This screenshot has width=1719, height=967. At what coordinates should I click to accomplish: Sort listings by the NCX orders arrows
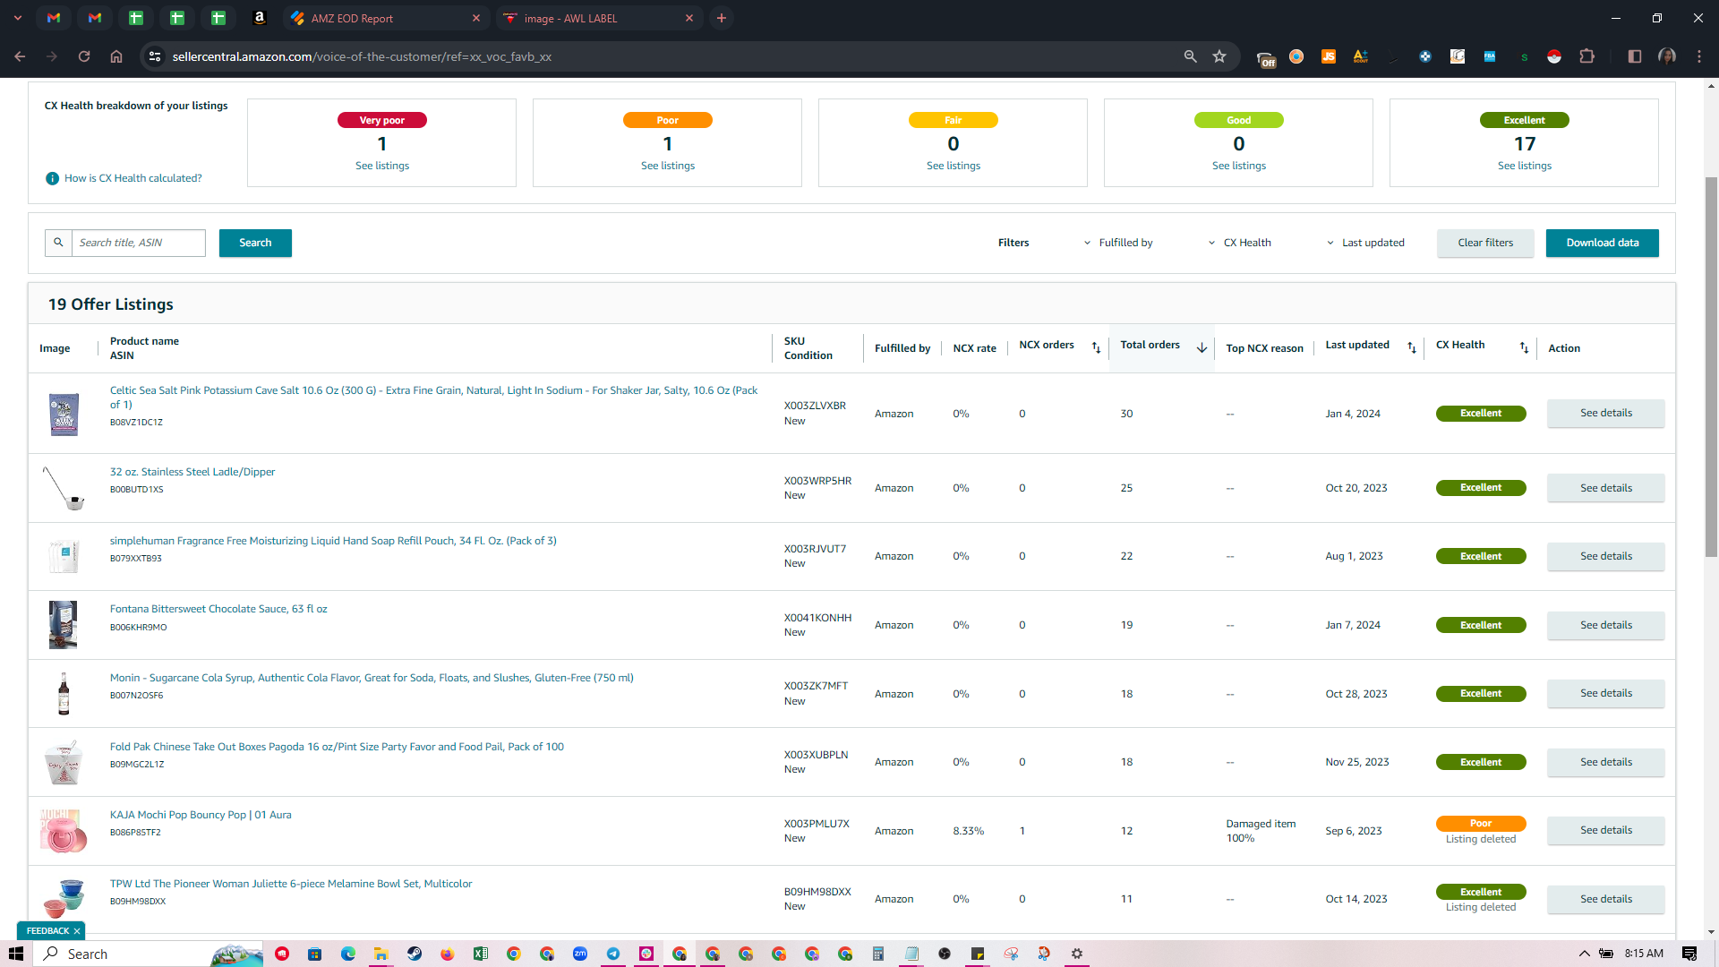pyautogui.click(x=1096, y=347)
